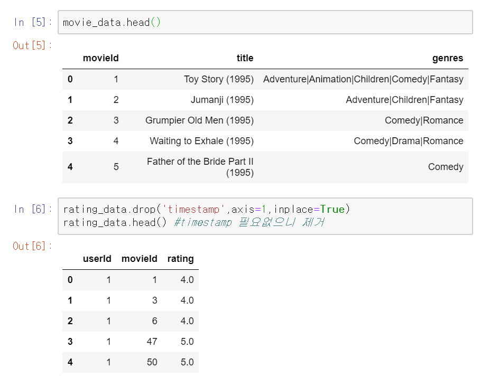Click the 'rating' column header
This screenshot has width=480, height=377.
(x=181, y=259)
